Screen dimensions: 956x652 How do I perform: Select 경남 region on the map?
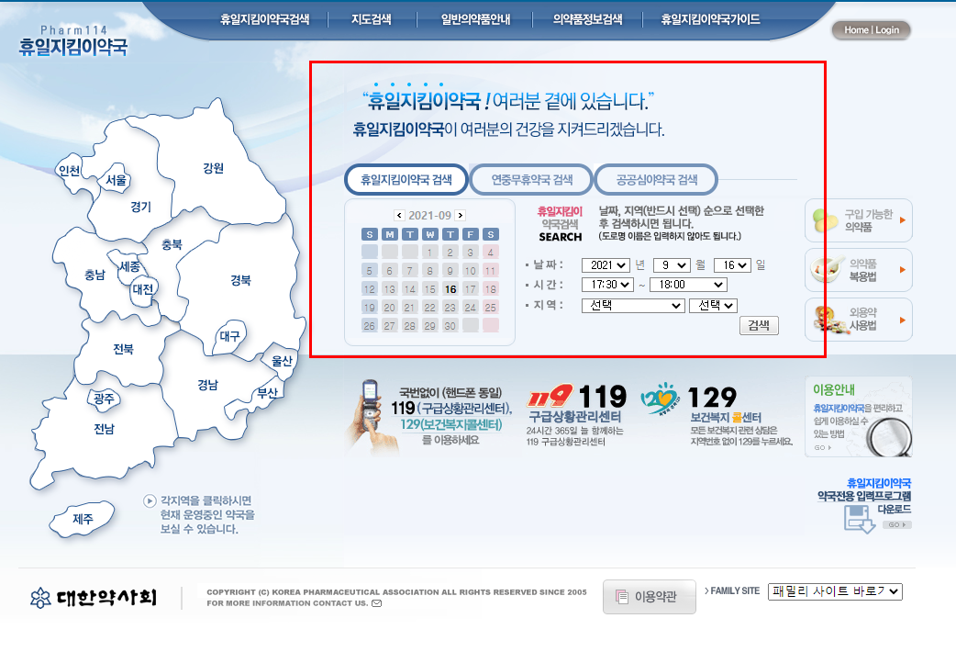point(208,385)
